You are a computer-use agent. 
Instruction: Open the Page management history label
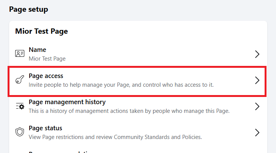pyautogui.click(x=67, y=102)
